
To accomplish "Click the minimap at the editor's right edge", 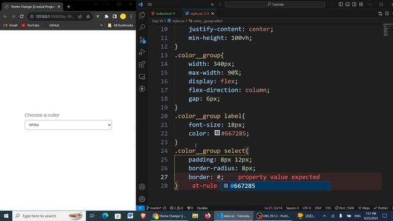I will [x=387, y=30].
